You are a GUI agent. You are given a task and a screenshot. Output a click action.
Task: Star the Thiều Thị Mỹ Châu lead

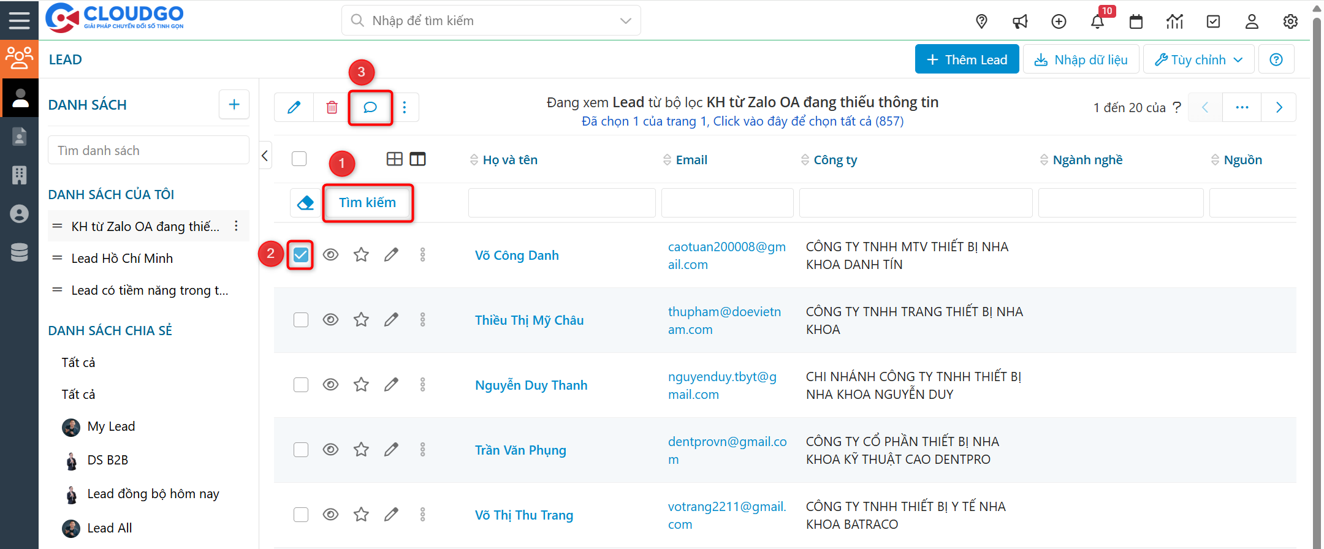[361, 320]
